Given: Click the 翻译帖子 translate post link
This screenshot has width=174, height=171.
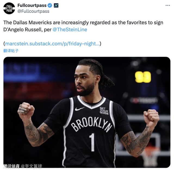Looking at the screenshot, I should (x=11, y=51).
